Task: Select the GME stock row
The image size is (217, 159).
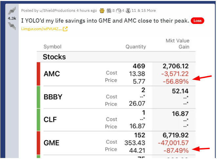Action: (116, 143)
